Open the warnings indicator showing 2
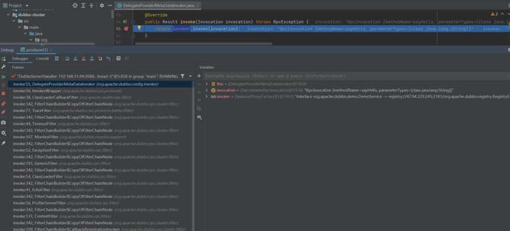The image size is (510, 231). point(495,14)
